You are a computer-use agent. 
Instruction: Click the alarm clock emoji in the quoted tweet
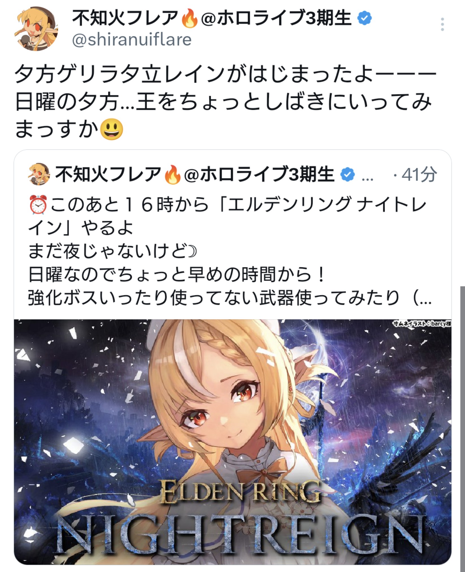click(38, 205)
